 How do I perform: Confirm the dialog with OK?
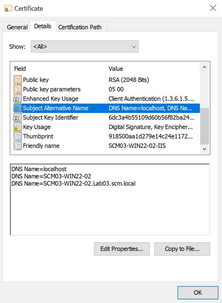(198, 293)
